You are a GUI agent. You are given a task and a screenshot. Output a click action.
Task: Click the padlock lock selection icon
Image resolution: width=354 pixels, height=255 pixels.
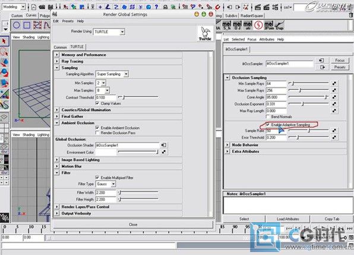coord(165,7)
